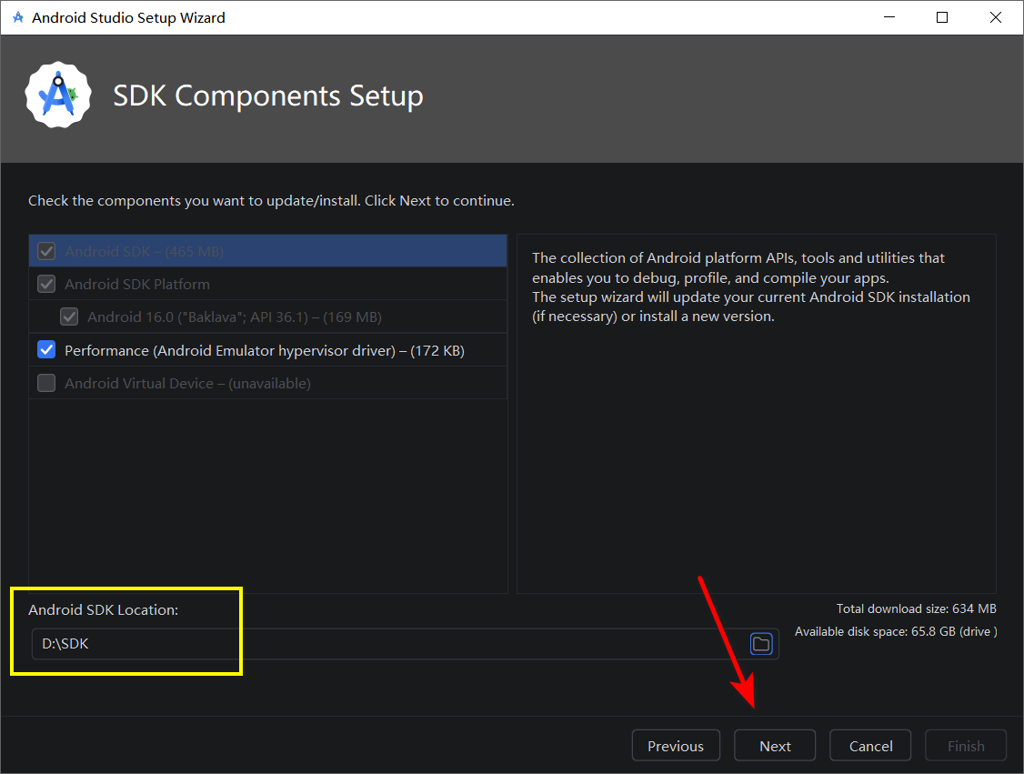The image size is (1024, 774).
Task: Click the Next button
Action: [x=775, y=745]
